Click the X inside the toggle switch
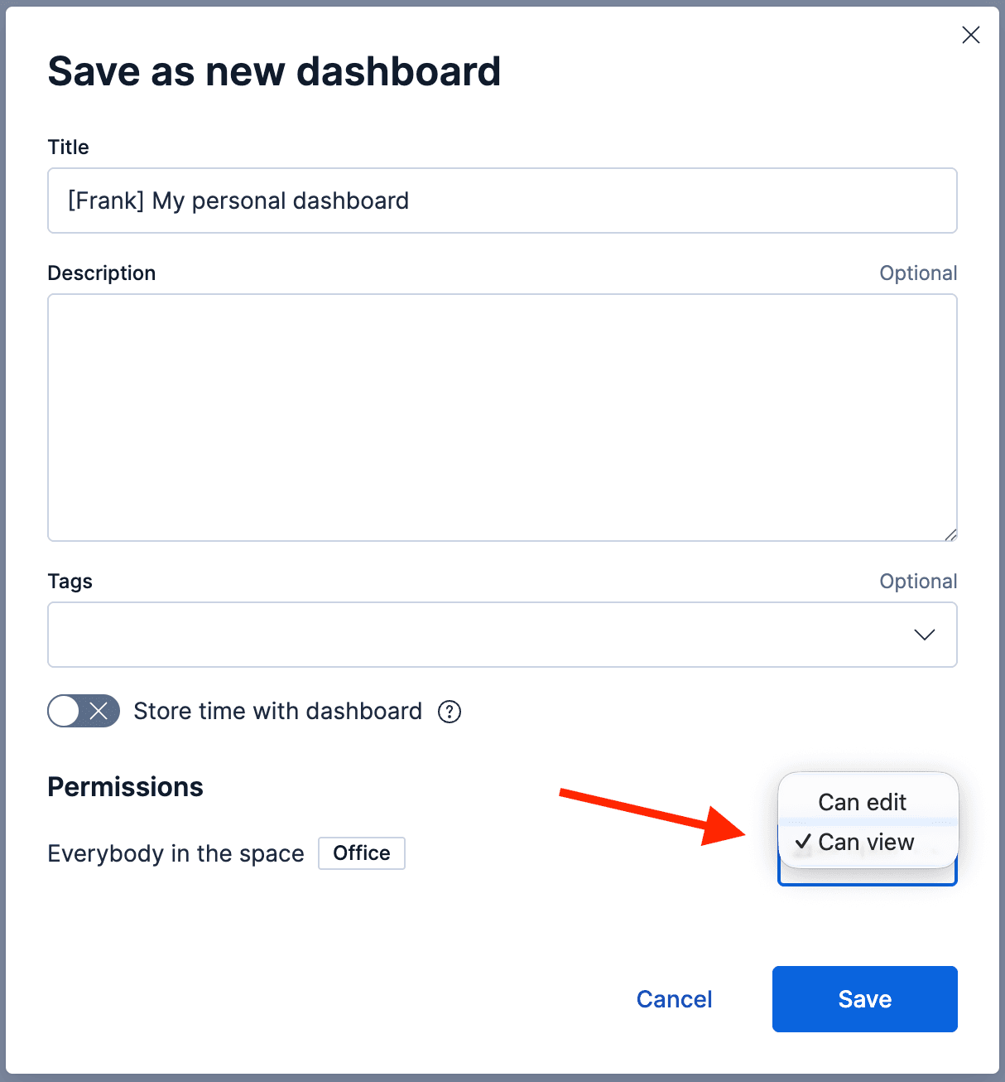The image size is (1005, 1082). (99, 711)
